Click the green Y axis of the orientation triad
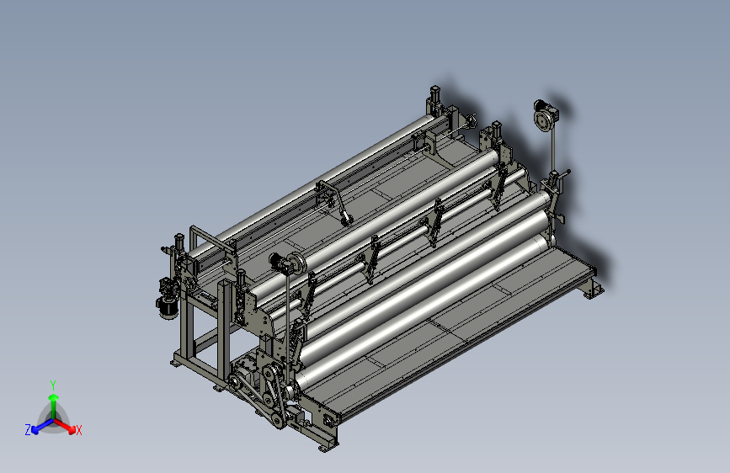This screenshot has width=730, height=473. (x=54, y=406)
